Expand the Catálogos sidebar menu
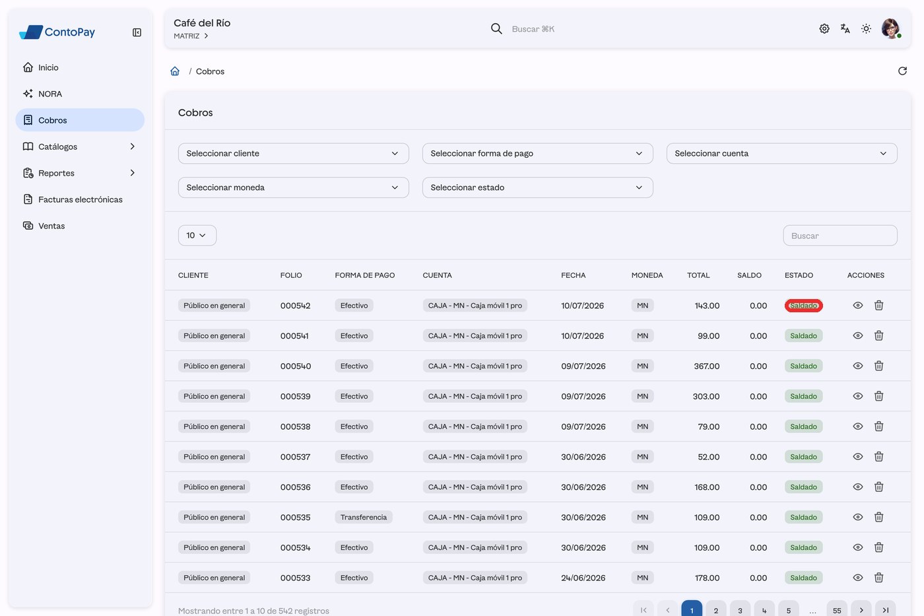The image size is (924, 616). [80, 147]
